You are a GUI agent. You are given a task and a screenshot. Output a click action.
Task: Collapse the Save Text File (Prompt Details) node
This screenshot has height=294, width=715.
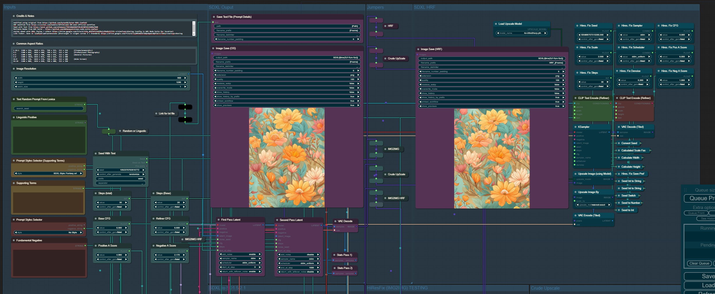click(x=214, y=17)
